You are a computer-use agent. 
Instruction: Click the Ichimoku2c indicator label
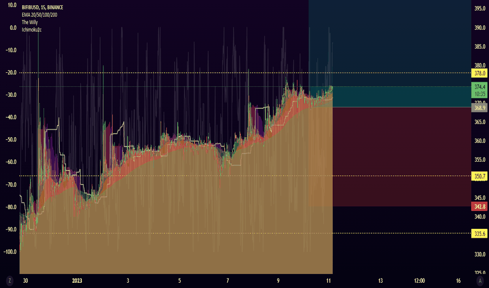31,29
